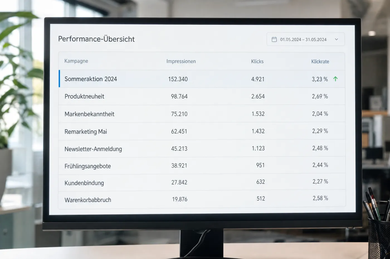This screenshot has width=390, height=259.
Task: Expand the date range dropdown chevron
Action: pos(336,40)
